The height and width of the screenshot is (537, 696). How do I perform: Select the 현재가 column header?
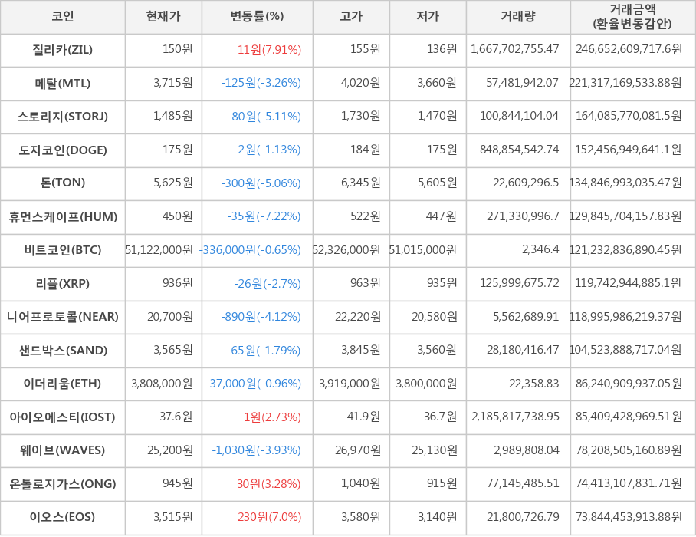pos(163,17)
